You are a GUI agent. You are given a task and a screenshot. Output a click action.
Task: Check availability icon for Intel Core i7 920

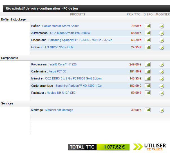pos(148,64)
